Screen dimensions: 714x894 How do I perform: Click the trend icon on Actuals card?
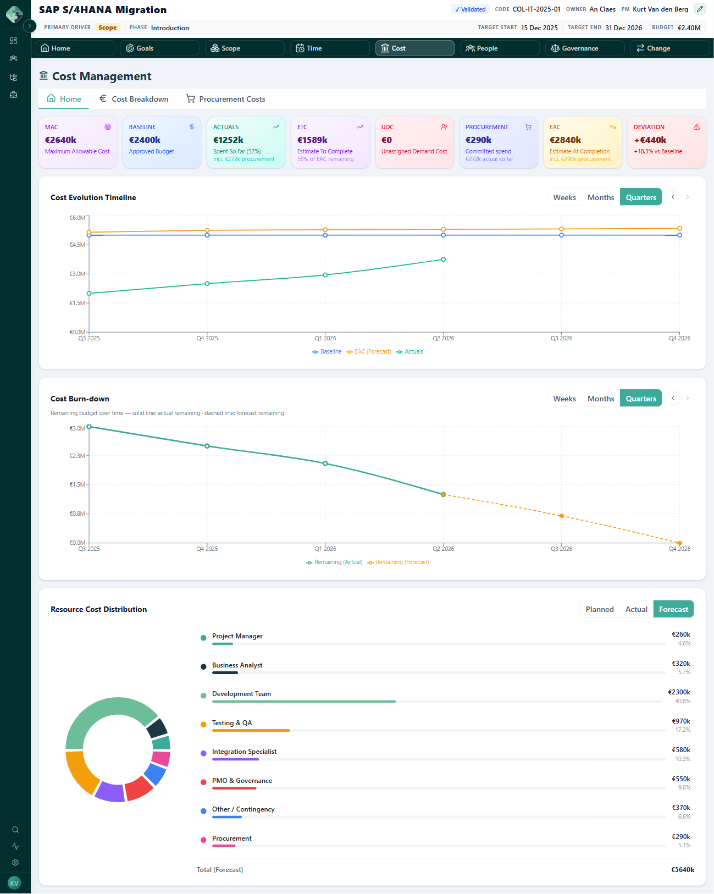(x=276, y=127)
